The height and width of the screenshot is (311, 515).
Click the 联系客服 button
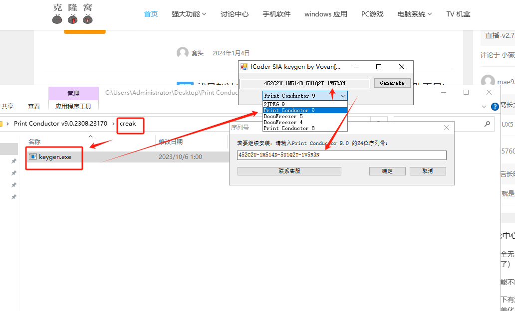point(289,171)
